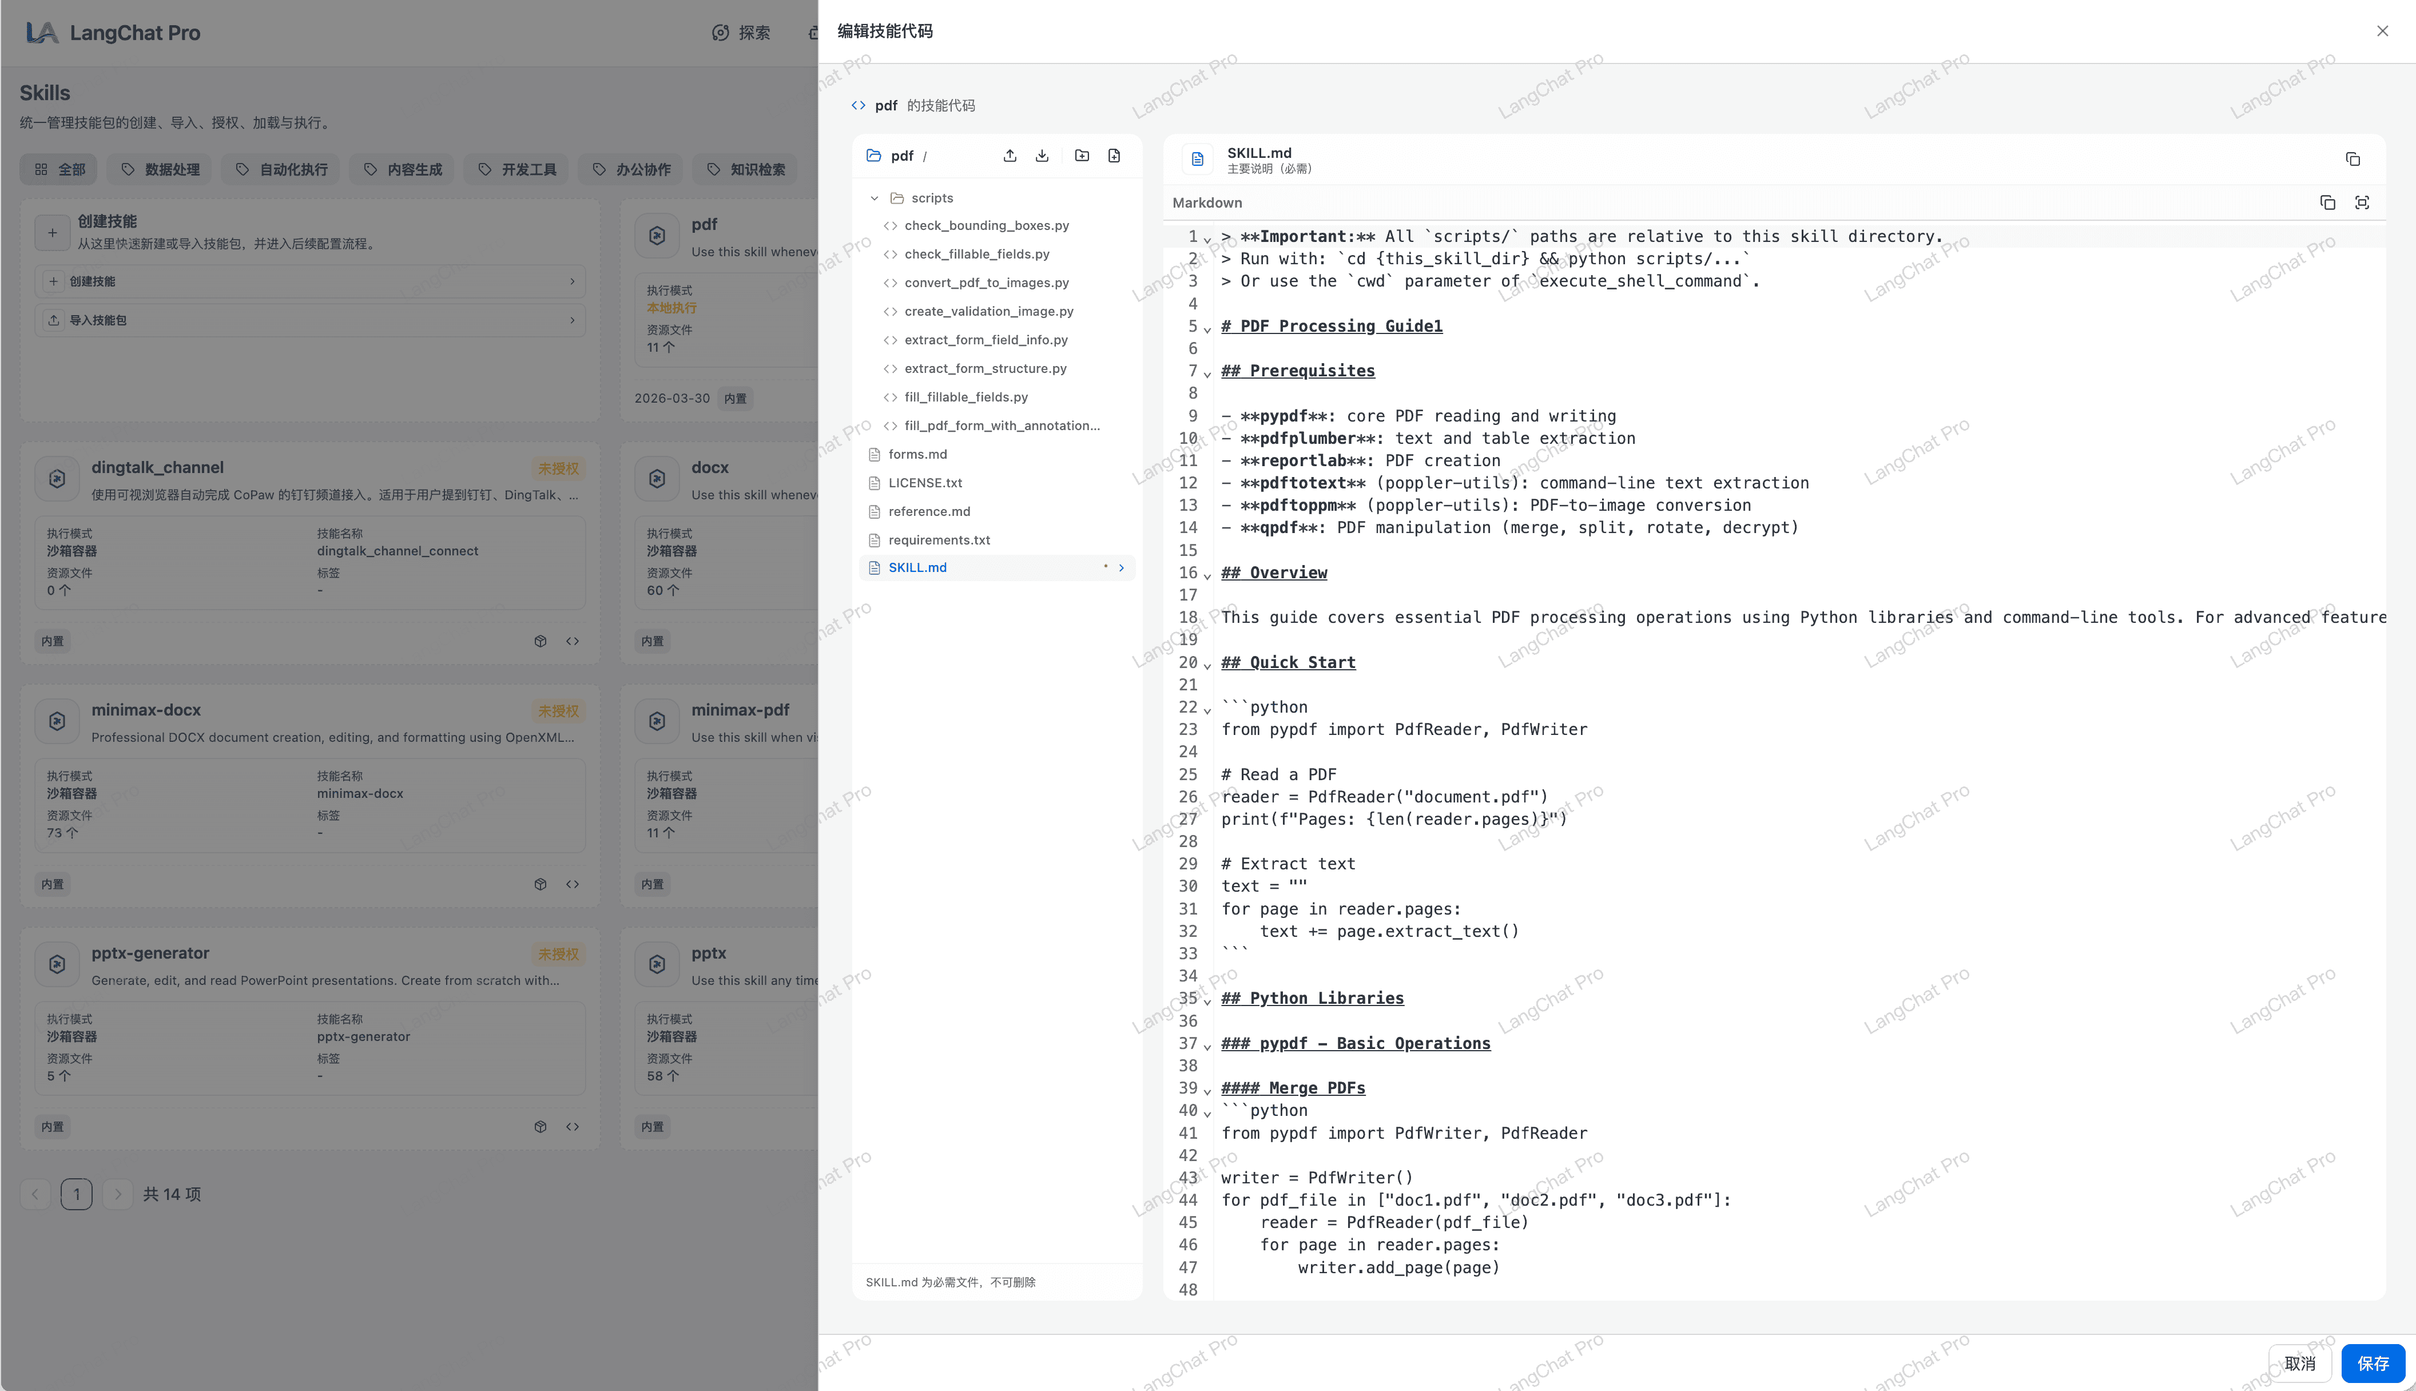Enter fullscreen editor from Markdown bar
The image size is (2416, 1391).
[2362, 202]
